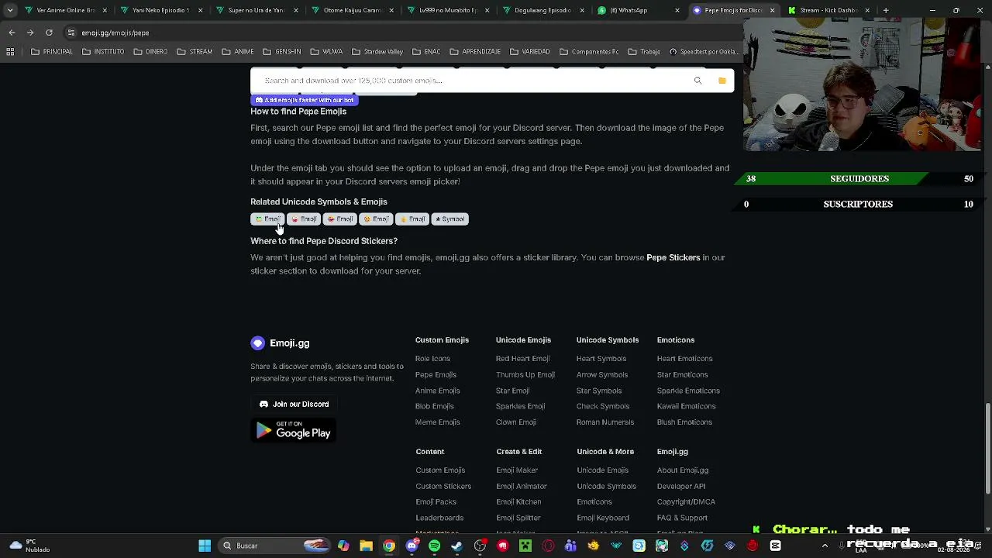Image resolution: width=992 pixels, height=558 pixels.
Task: Switch to the Otome Kaijuu Caram tab
Action: (351, 11)
